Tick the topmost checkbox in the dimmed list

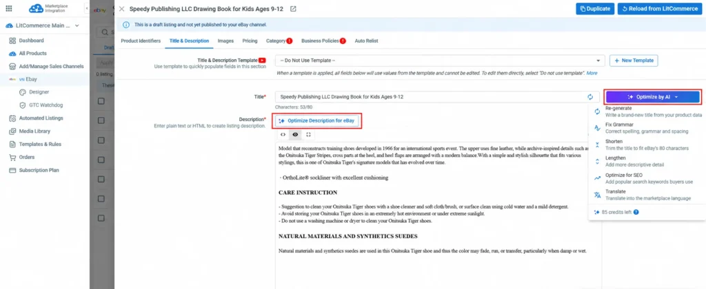tap(101, 101)
